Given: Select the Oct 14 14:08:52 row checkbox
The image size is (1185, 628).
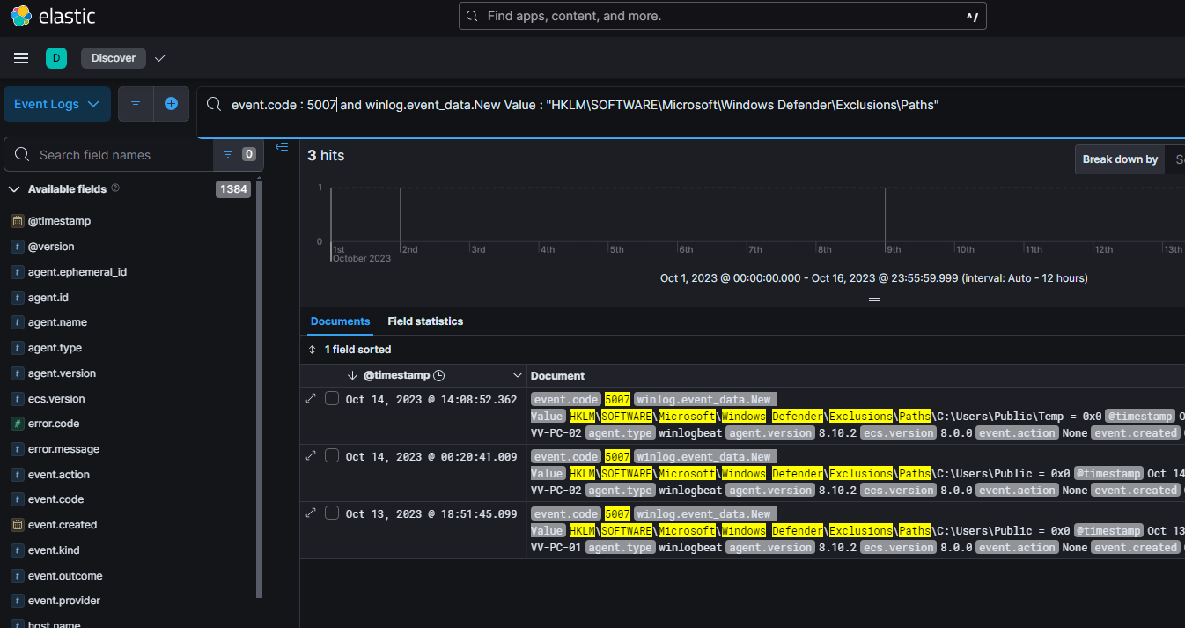Looking at the screenshot, I should coord(332,399).
